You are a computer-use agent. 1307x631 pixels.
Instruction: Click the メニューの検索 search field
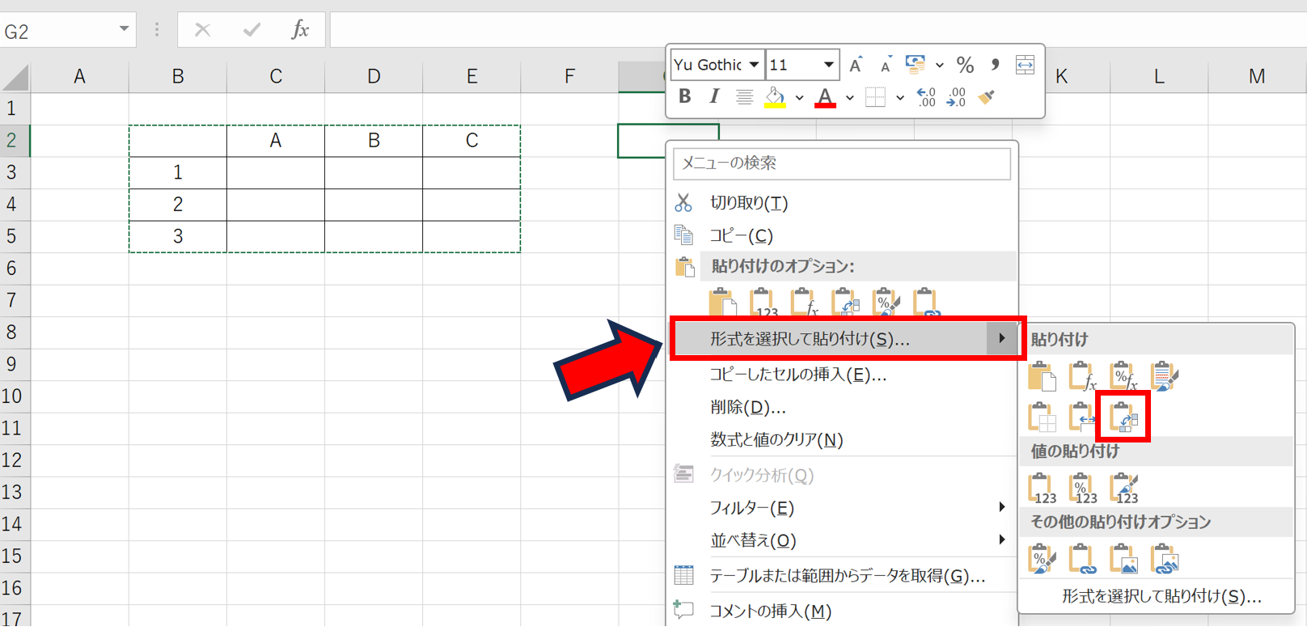click(841, 163)
